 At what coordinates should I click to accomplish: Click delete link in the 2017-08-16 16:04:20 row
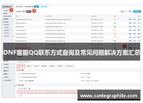[x=139, y=34]
